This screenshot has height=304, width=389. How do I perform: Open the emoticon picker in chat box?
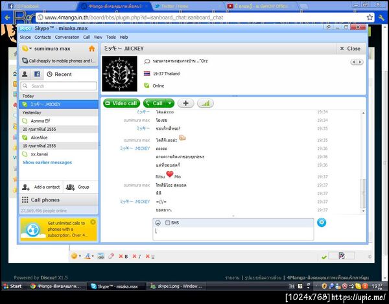[158, 223]
